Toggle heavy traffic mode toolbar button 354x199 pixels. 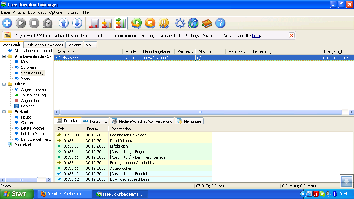coord(121,23)
